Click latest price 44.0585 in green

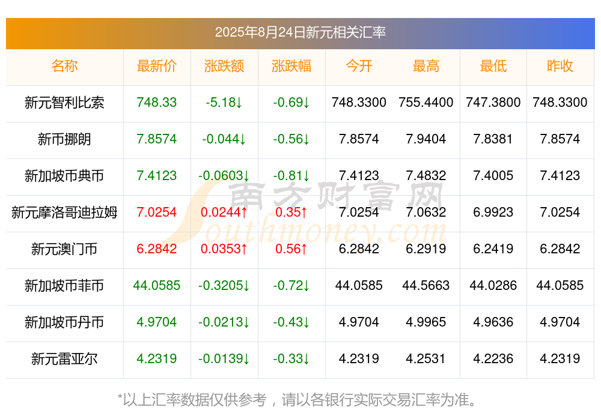(x=157, y=285)
